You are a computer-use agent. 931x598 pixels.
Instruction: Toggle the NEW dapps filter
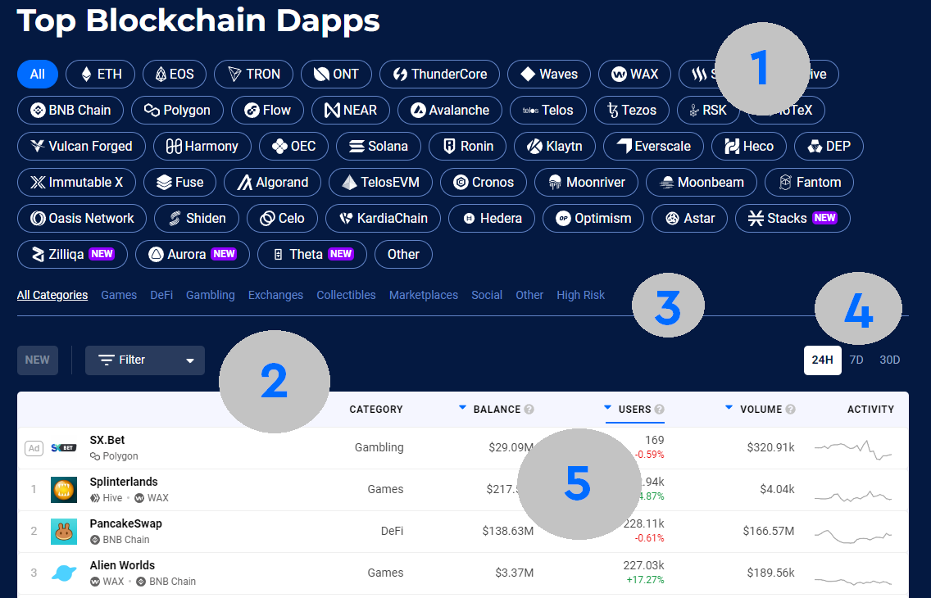click(x=38, y=360)
